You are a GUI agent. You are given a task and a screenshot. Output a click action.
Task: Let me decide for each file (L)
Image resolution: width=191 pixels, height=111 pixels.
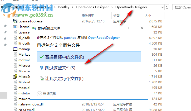(x=89, y=79)
